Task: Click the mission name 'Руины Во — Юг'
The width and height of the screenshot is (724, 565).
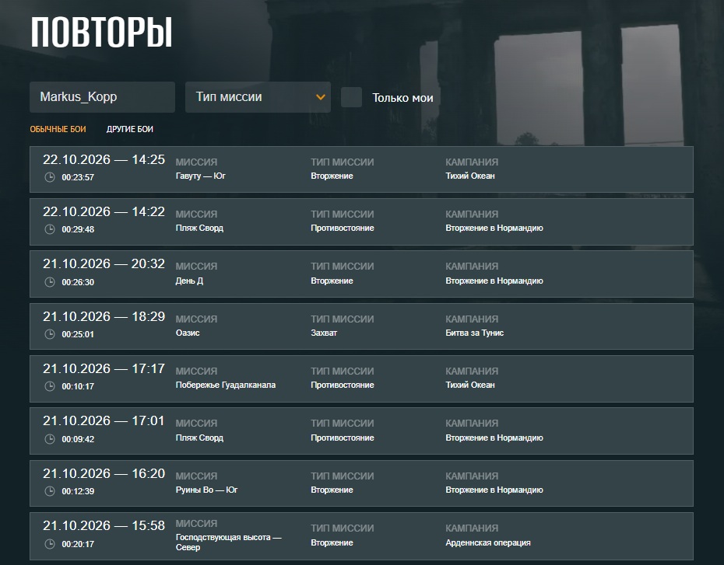Action: (x=206, y=490)
